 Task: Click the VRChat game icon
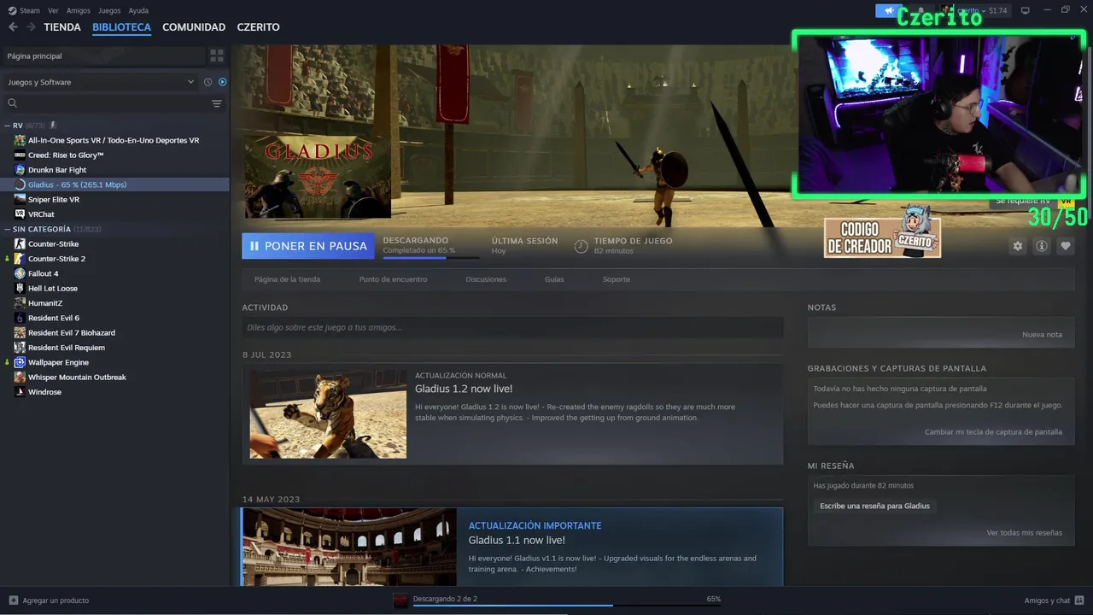(x=20, y=214)
